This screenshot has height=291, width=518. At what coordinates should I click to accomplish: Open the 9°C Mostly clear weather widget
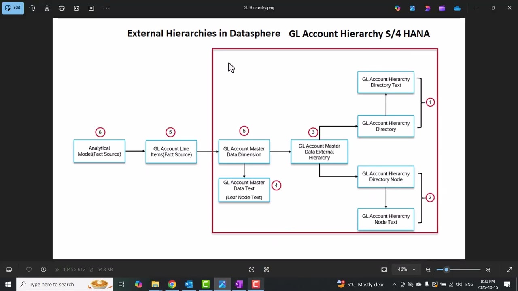(x=361, y=284)
